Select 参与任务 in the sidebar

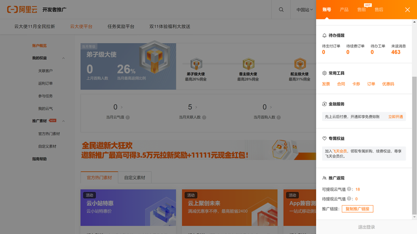click(x=45, y=96)
